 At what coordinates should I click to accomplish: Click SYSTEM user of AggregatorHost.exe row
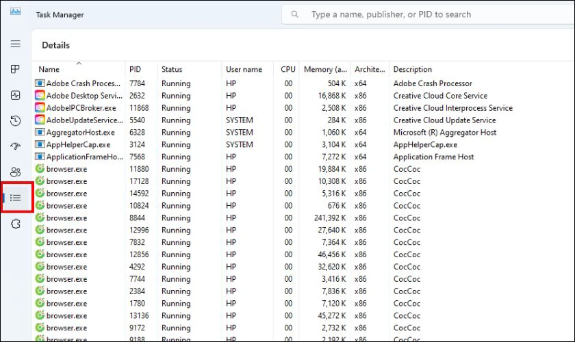point(240,132)
